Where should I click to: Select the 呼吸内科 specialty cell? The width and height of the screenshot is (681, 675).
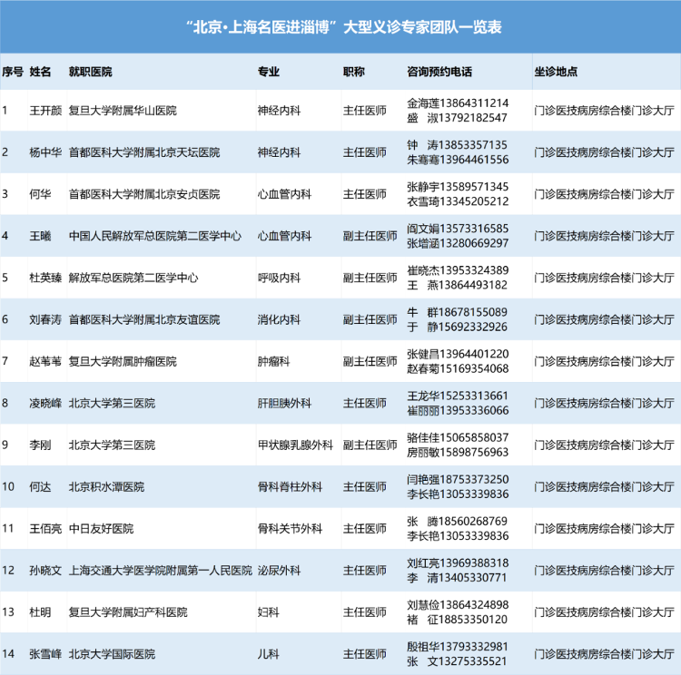[x=279, y=278]
